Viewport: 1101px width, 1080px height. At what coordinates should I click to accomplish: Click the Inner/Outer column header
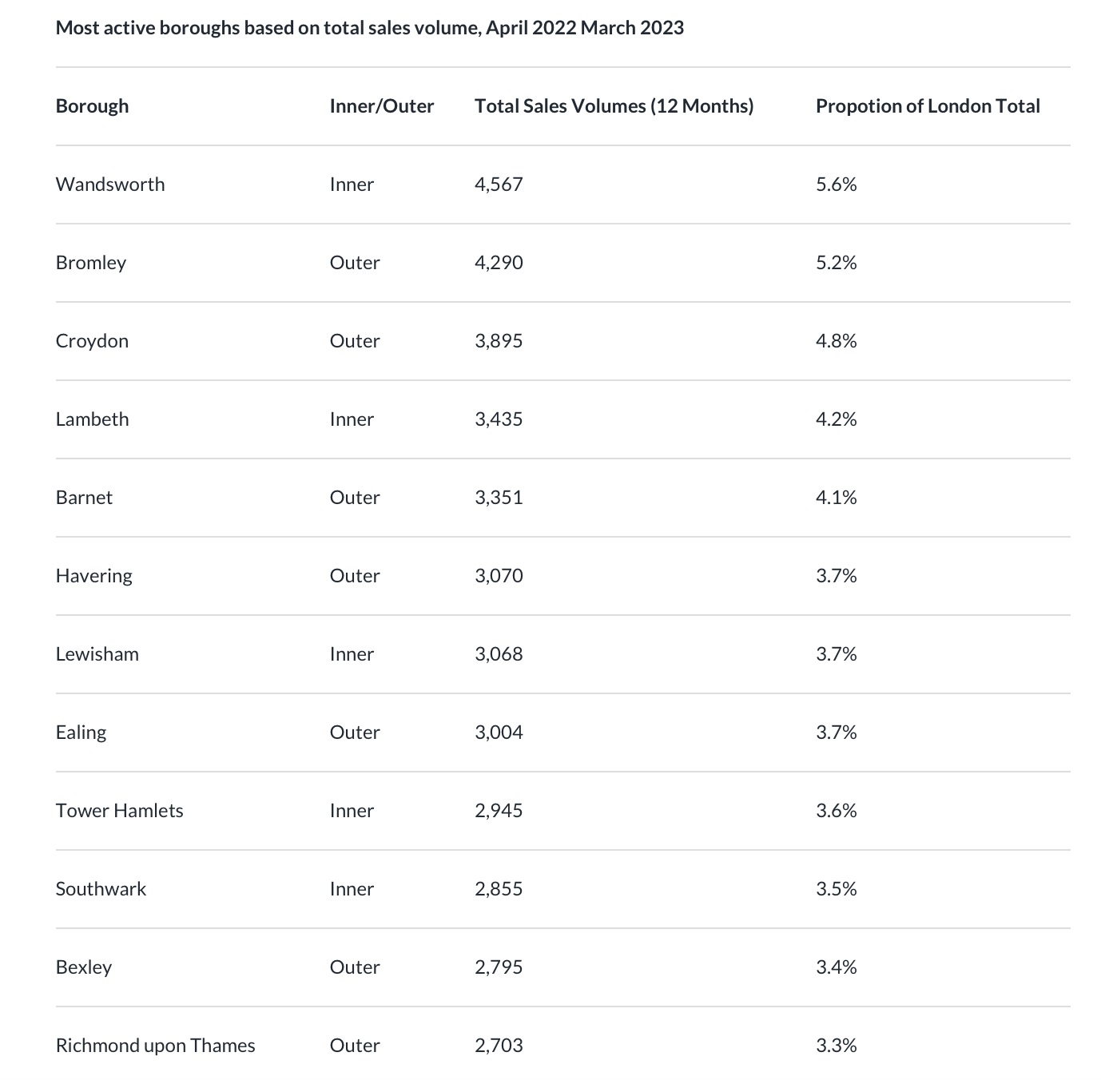coord(381,106)
